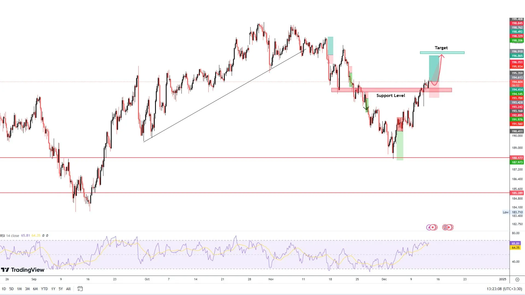The image size is (525, 295).
Task: Set chart range to 1M
Action: [x=19, y=289]
